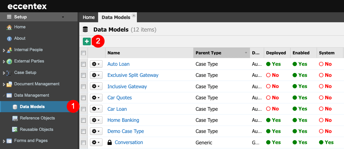Open the gear dropdown for Conversation
344x149 pixels.
(96, 143)
